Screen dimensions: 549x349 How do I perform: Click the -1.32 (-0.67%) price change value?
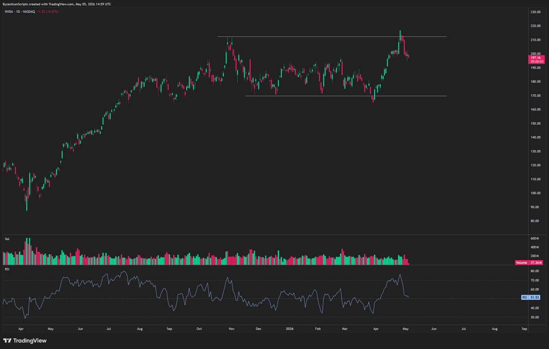pyautogui.click(x=47, y=11)
